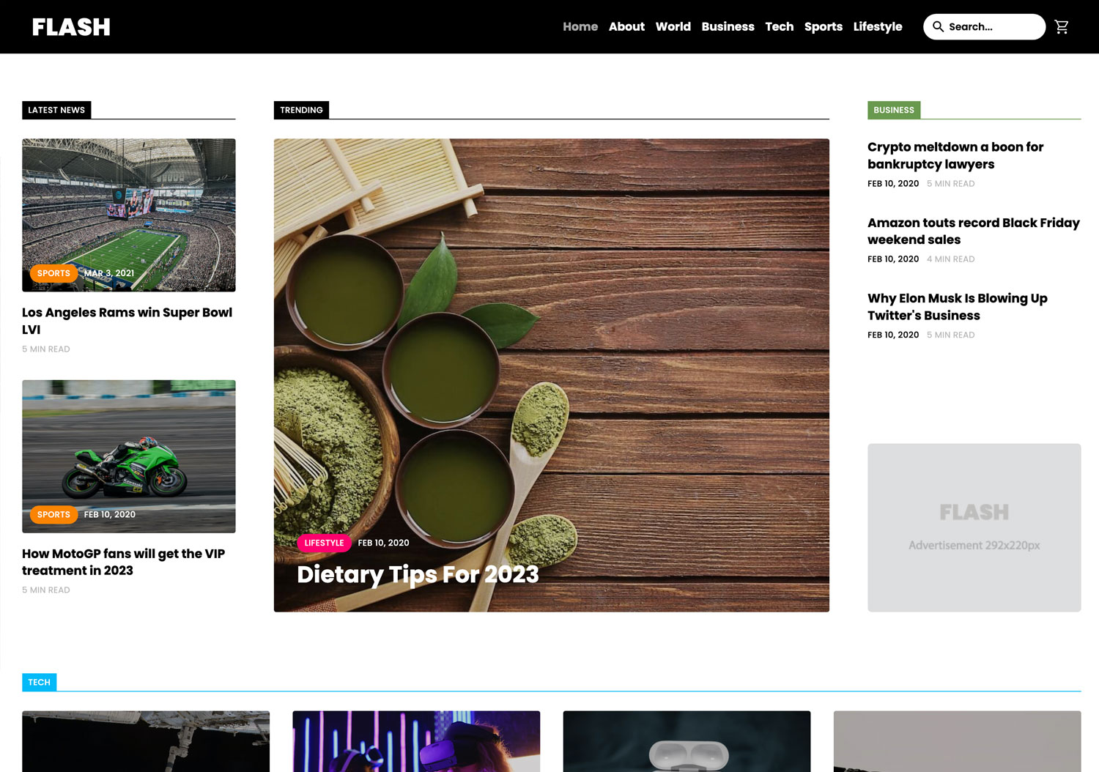Click the LIFESTYLE tag on the trending article
The width and height of the screenshot is (1099, 772).
324,543
